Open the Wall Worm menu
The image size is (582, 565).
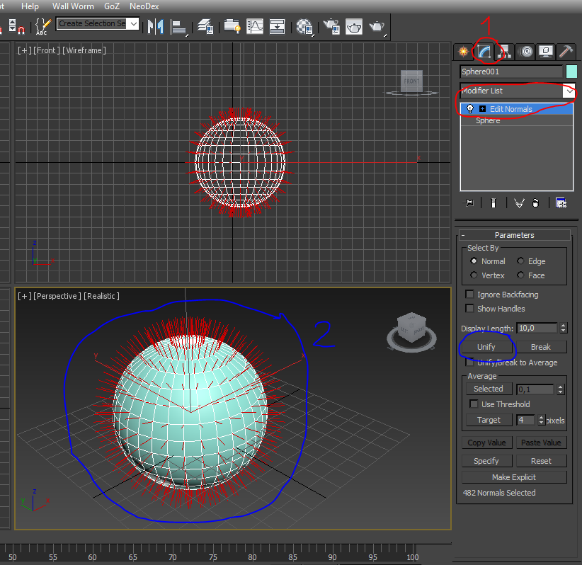click(73, 6)
